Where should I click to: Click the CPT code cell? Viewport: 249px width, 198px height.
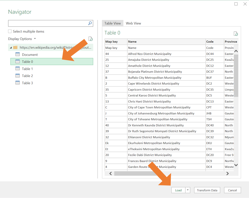coord(215,107)
